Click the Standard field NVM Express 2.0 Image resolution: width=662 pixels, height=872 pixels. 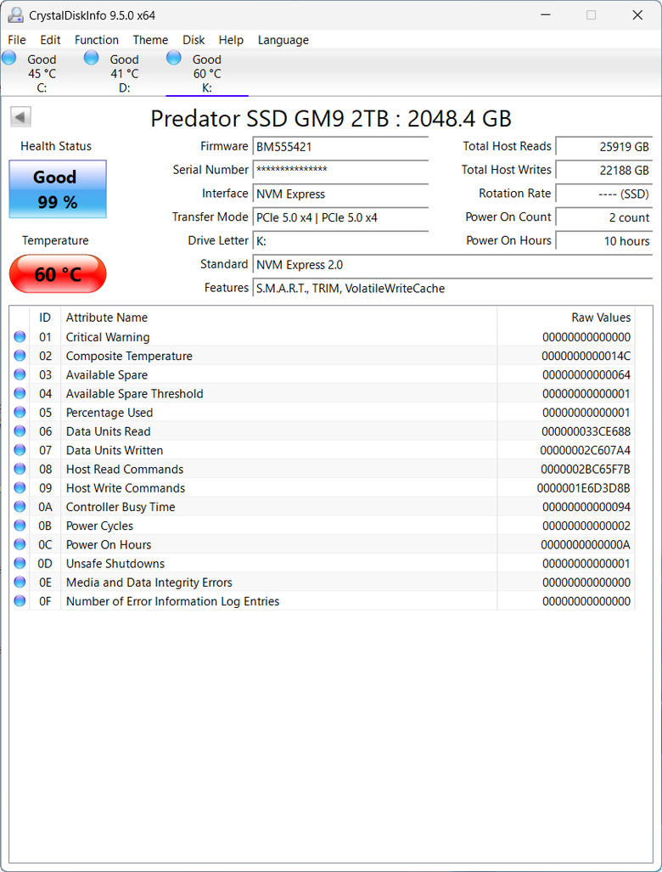click(x=452, y=265)
